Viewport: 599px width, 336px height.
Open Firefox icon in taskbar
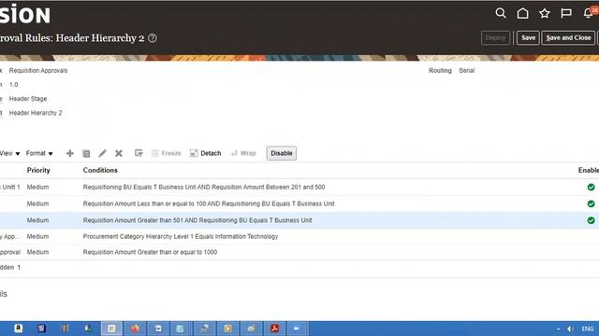point(135,329)
